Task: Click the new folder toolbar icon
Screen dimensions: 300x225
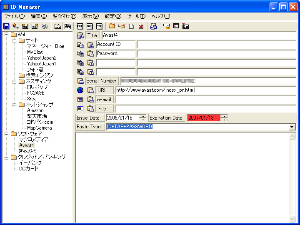Action: [x=112, y=26]
